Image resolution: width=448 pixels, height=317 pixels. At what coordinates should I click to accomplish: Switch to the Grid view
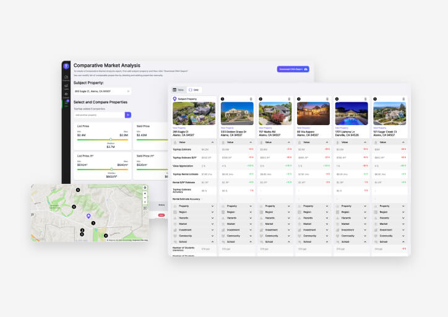point(194,90)
